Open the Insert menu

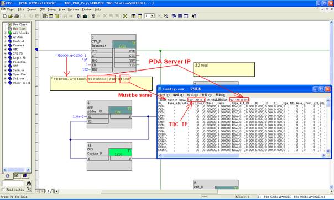[x=32, y=9]
